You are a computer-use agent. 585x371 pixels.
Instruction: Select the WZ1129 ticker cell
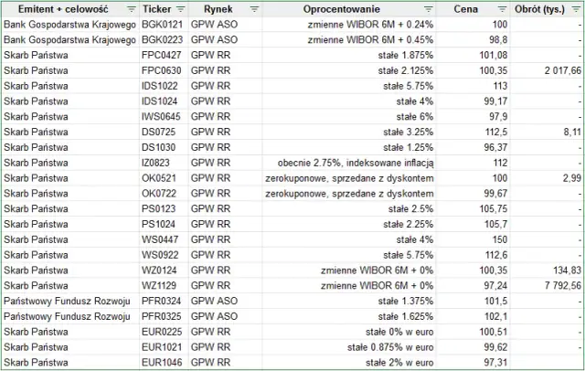165,286
